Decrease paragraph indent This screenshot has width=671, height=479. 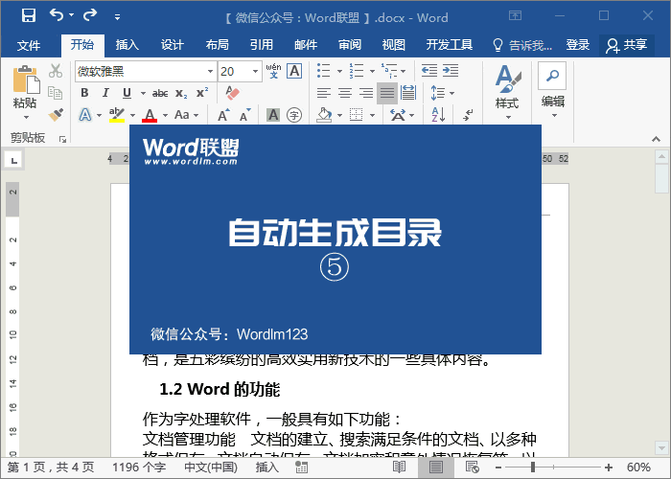pyautogui.click(x=429, y=71)
